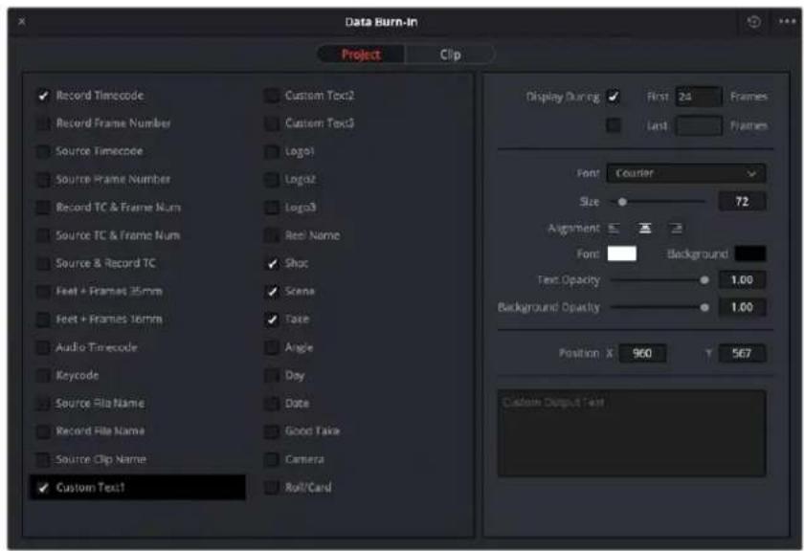The image size is (804, 551).
Task: Open the Courier font dropdown
Action: [x=686, y=173]
